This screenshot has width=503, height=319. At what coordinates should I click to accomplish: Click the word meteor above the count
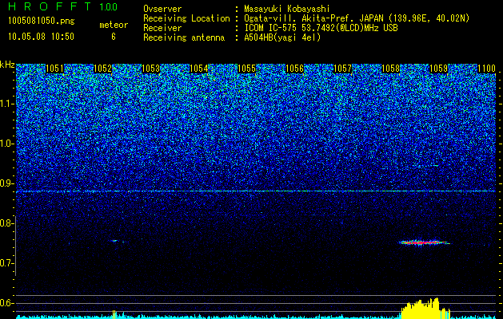114,25
